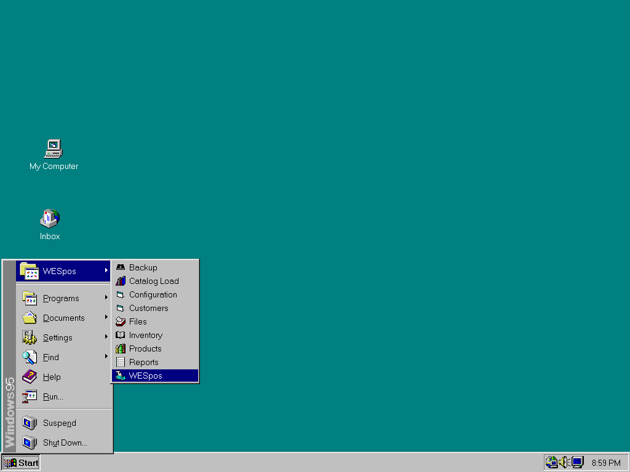Expand the Settings submenu arrow
This screenshot has height=472, width=630.
click(106, 337)
